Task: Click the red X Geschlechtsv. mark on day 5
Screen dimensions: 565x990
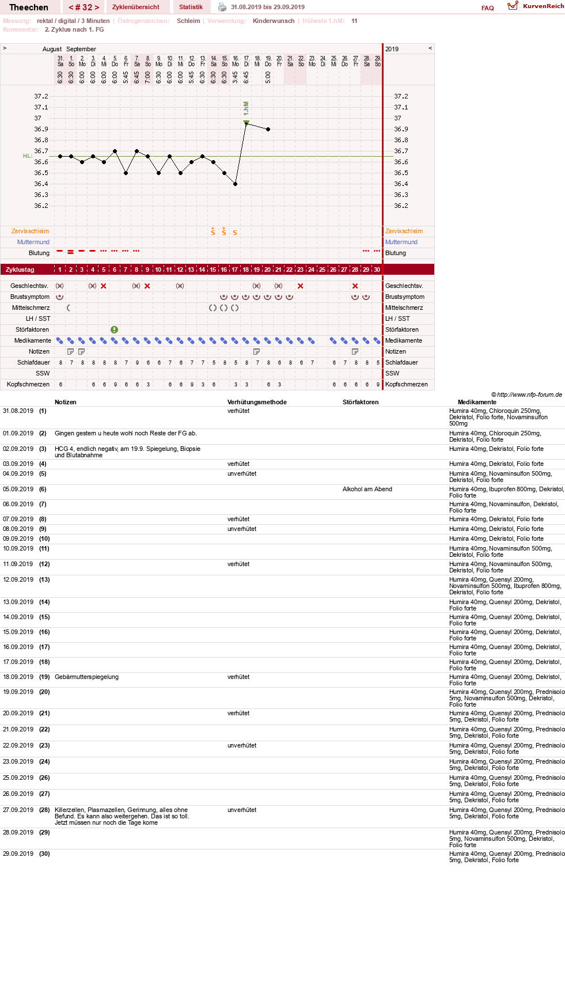Action: coord(104,286)
